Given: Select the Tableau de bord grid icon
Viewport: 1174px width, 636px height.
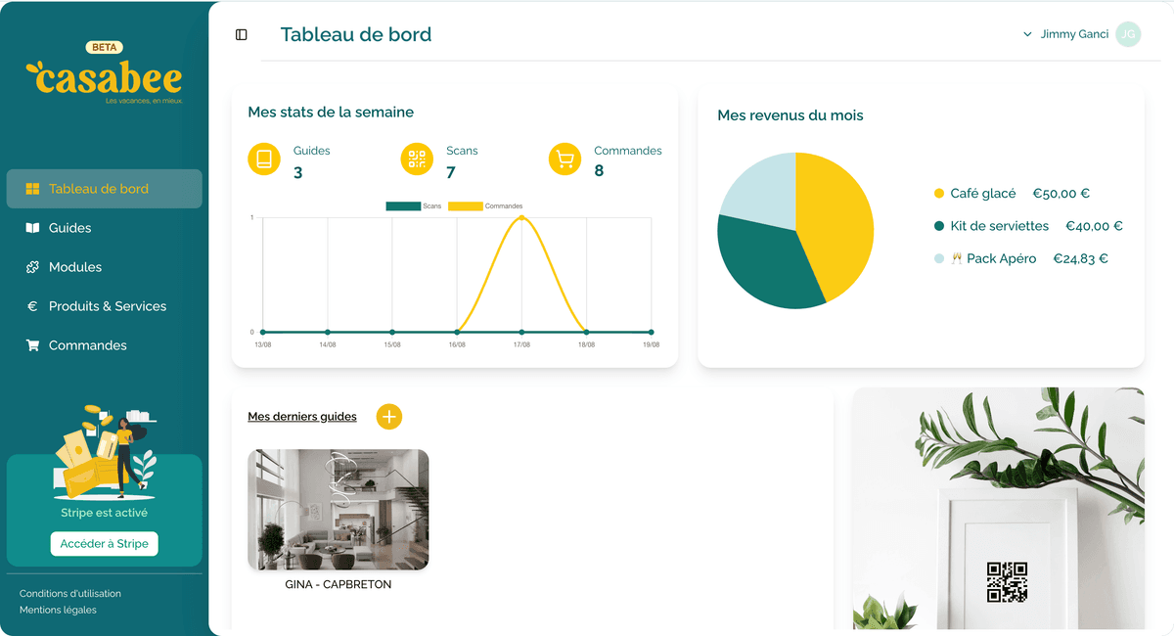Looking at the screenshot, I should 31,189.
